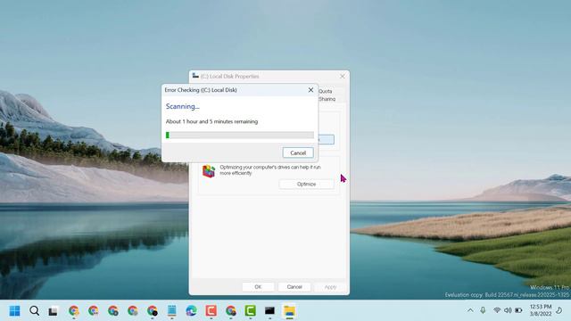Viewport: 571px width, 321px height.
Task: Click the "Scanning..." heading text
Action: (x=182, y=106)
